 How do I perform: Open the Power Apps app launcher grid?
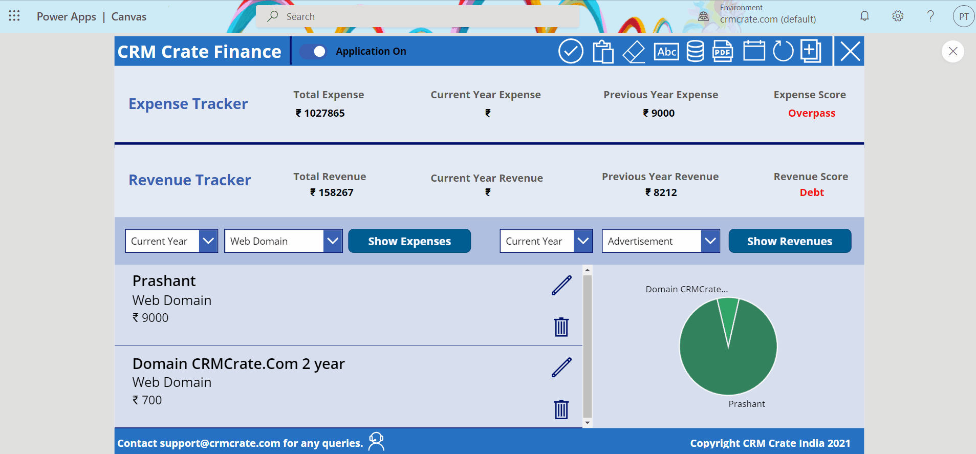(x=14, y=16)
